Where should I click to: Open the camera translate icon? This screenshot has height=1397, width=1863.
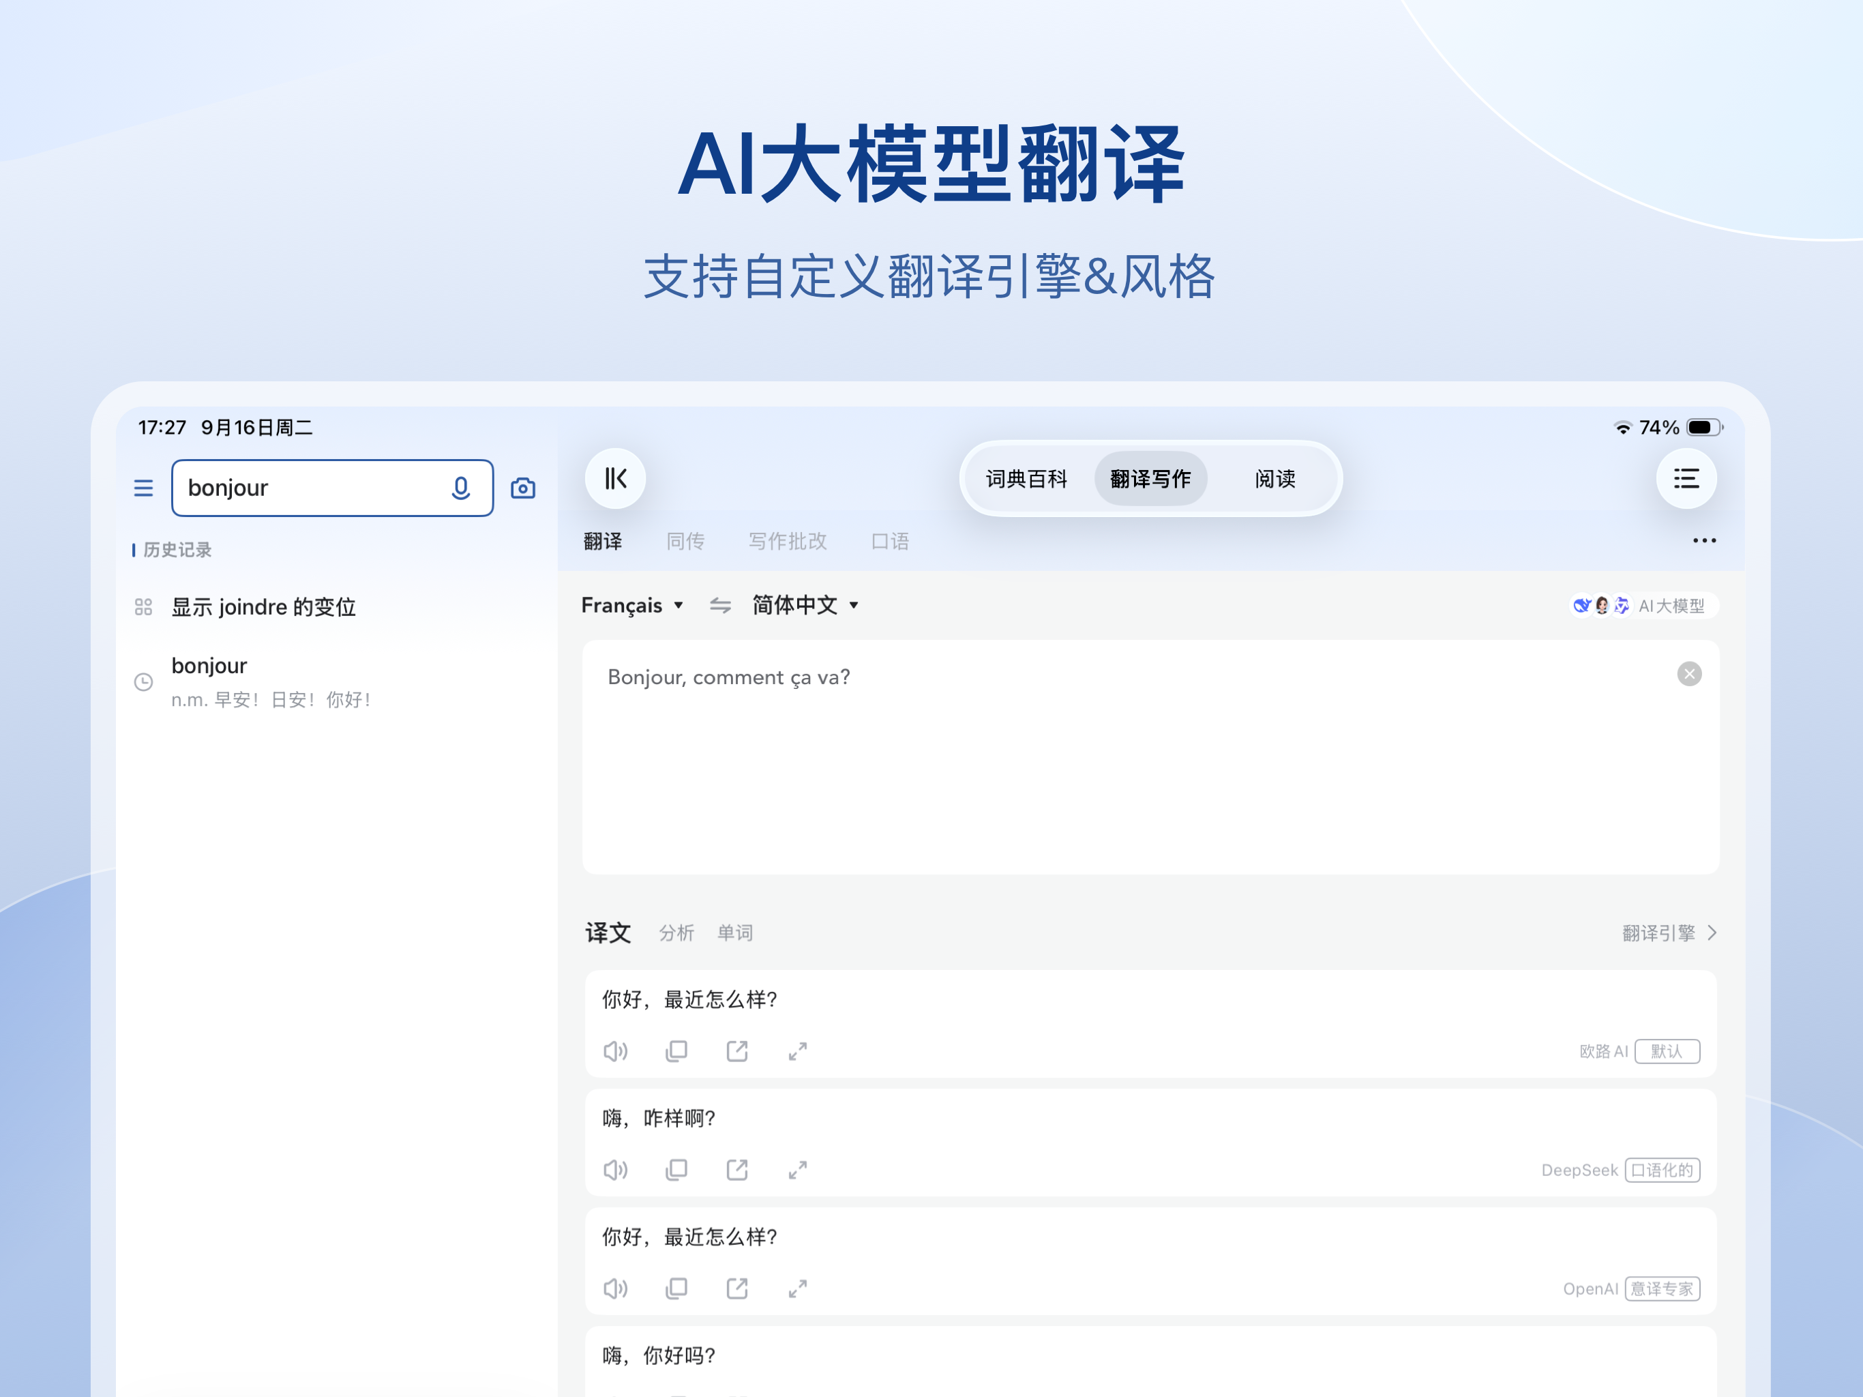point(523,488)
